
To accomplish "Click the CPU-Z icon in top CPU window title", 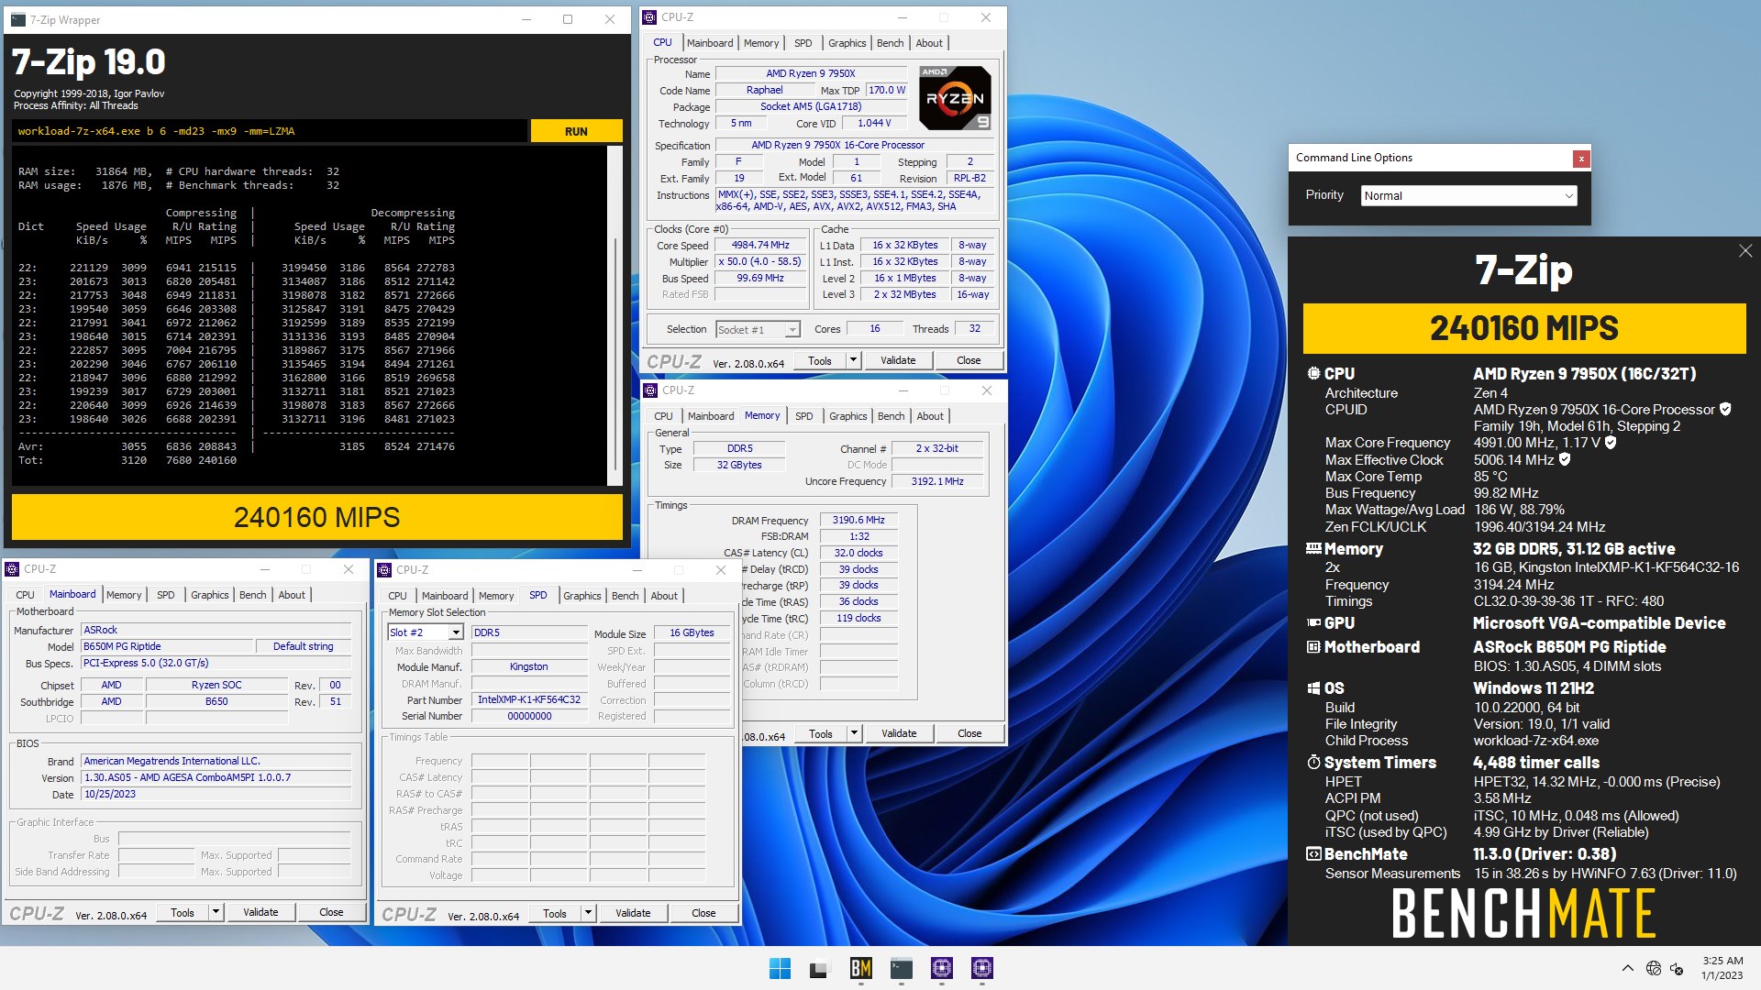I will pyautogui.click(x=650, y=17).
